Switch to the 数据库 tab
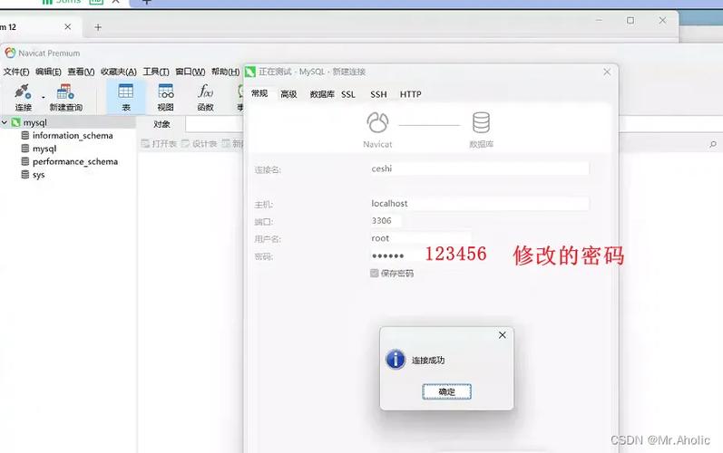 coord(322,94)
